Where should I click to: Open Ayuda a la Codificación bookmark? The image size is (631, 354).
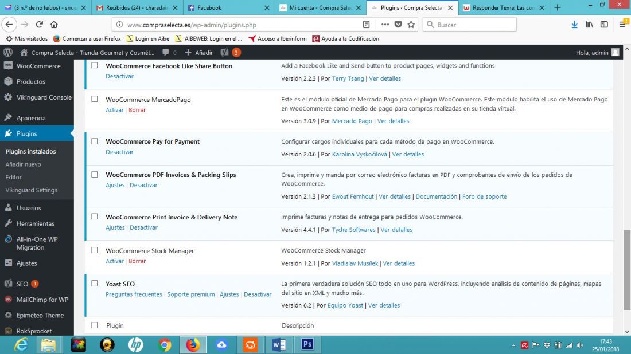tap(346, 38)
